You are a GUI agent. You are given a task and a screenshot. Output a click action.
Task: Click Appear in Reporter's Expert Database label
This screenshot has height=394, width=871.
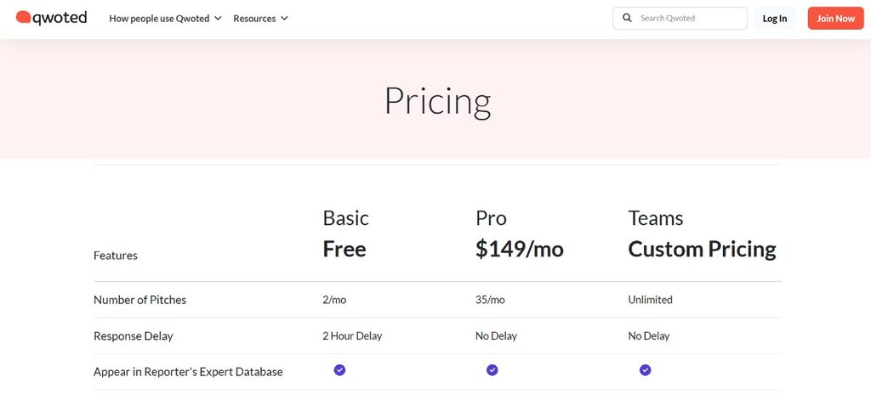point(188,372)
